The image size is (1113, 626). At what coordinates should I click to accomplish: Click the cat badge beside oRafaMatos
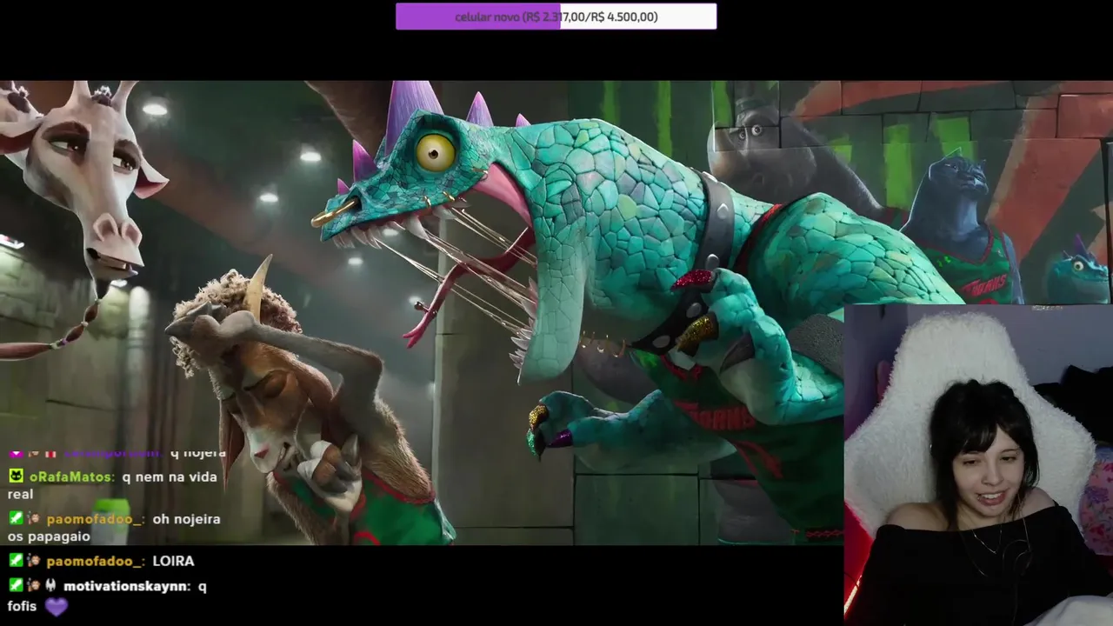click(x=17, y=476)
